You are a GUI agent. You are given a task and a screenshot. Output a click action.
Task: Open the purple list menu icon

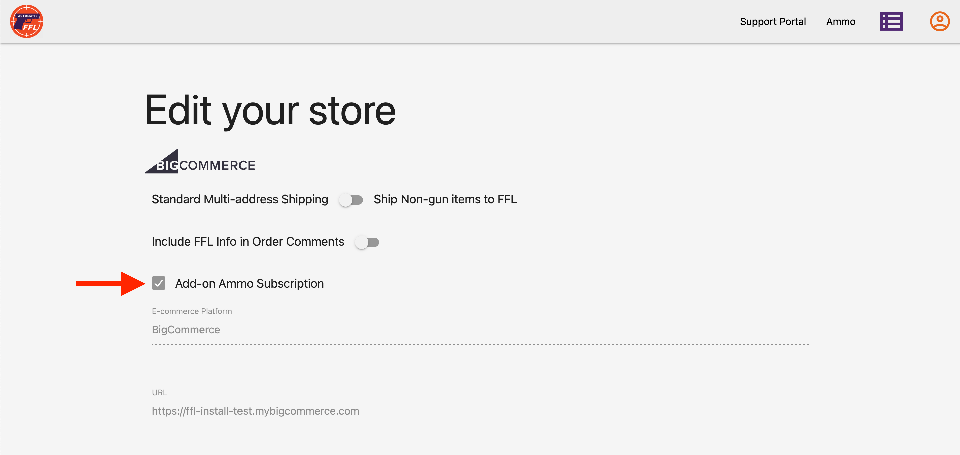(x=891, y=21)
